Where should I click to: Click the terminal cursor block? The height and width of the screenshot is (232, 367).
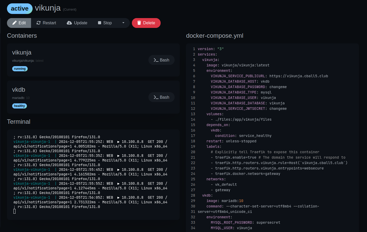[14, 211]
